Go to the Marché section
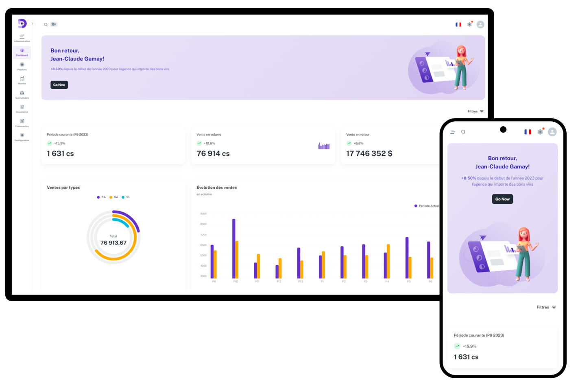The image size is (578, 388). tap(22, 80)
